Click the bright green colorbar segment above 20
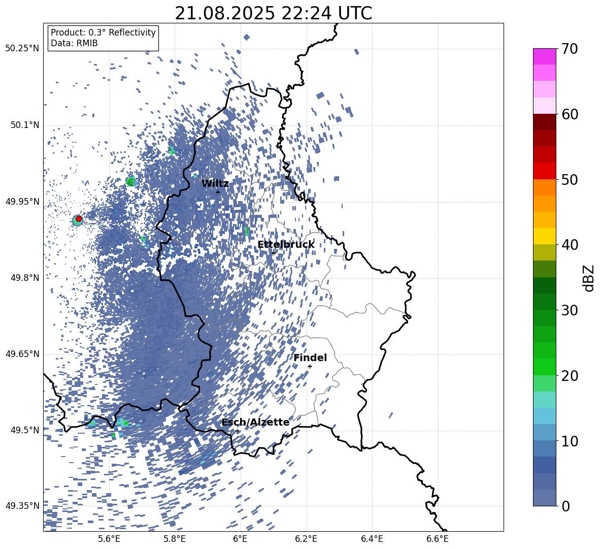The image size is (601, 549). tap(544, 367)
